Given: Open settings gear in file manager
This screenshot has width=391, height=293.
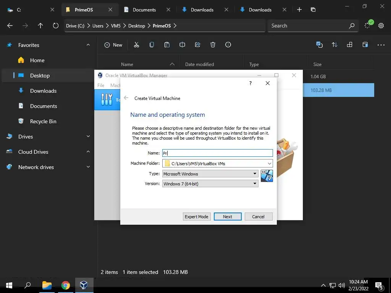Looking at the screenshot, I should tap(381, 26).
